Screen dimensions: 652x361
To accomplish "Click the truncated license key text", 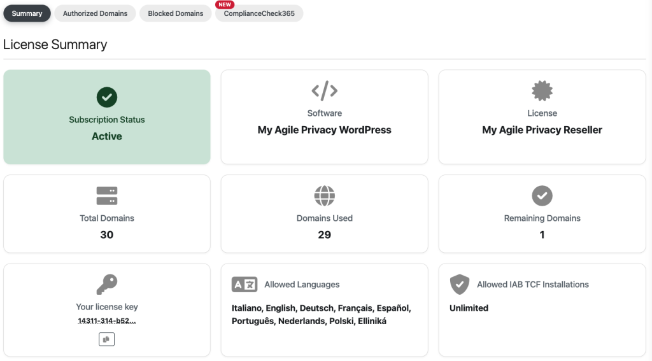I will tap(107, 322).
